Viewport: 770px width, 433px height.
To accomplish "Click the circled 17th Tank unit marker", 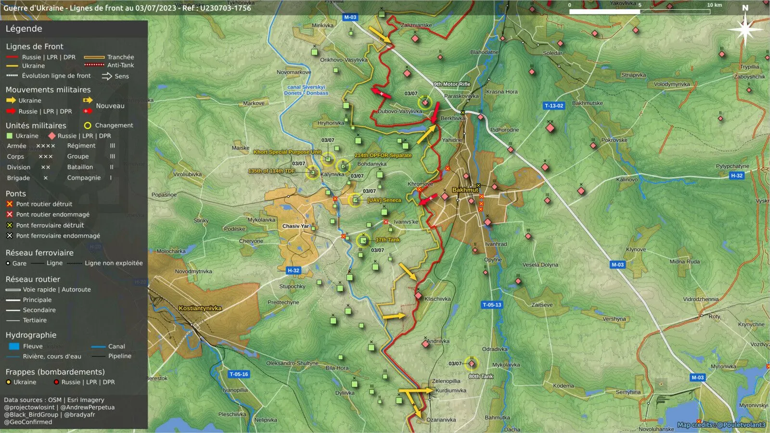I will click(x=363, y=240).
